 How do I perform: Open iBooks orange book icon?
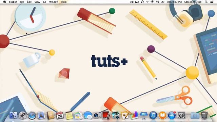coord(162,115)
